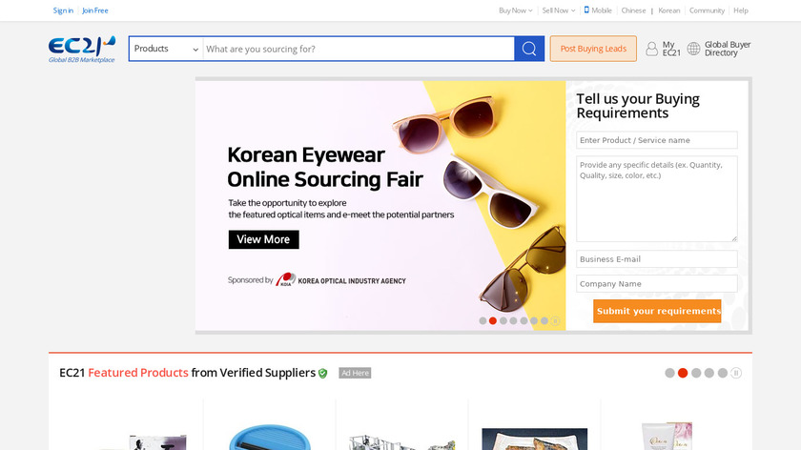Click Submit your requirements button

pos(657,311)
